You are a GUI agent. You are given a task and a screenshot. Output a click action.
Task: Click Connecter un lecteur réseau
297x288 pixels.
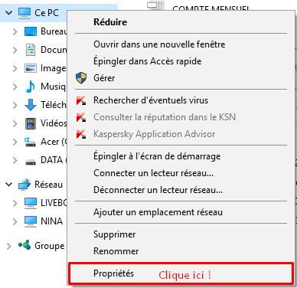[153, 173]
